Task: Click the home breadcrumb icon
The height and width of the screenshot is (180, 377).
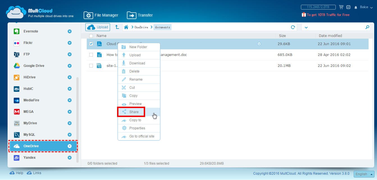Action: [126, 27]
